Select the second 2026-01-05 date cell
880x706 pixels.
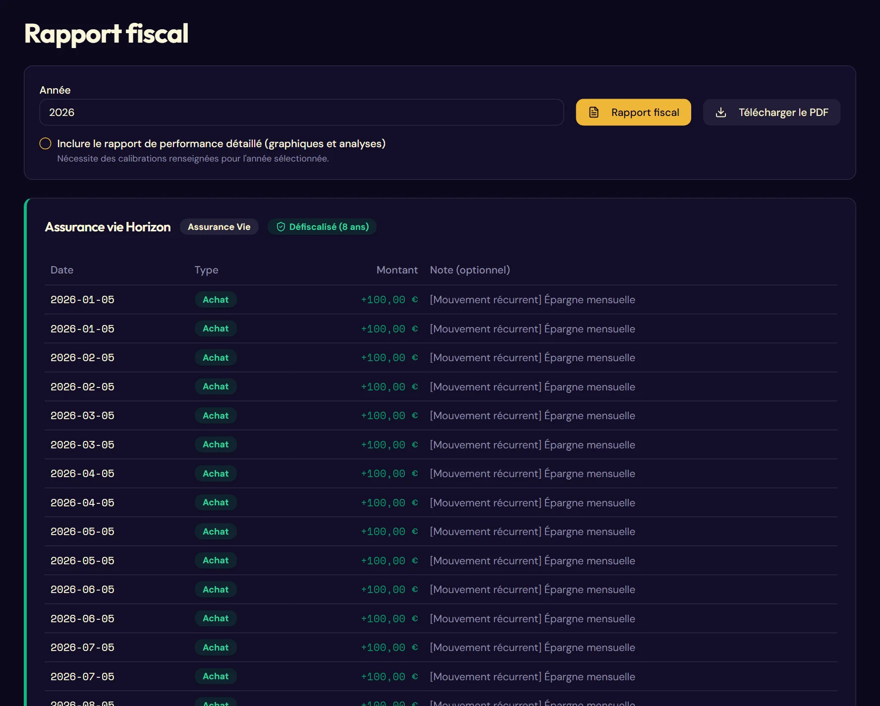pos(82,329)
